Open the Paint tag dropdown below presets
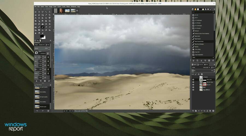Image resolution: width=246 pixels, height=136 pixels. click(x=203, y=57)
